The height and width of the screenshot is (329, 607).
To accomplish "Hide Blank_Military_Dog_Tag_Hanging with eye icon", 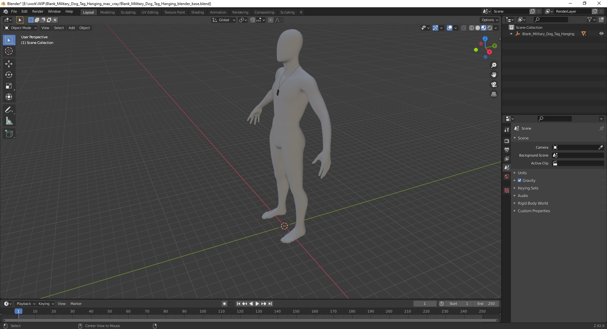I will pos(601,34).
